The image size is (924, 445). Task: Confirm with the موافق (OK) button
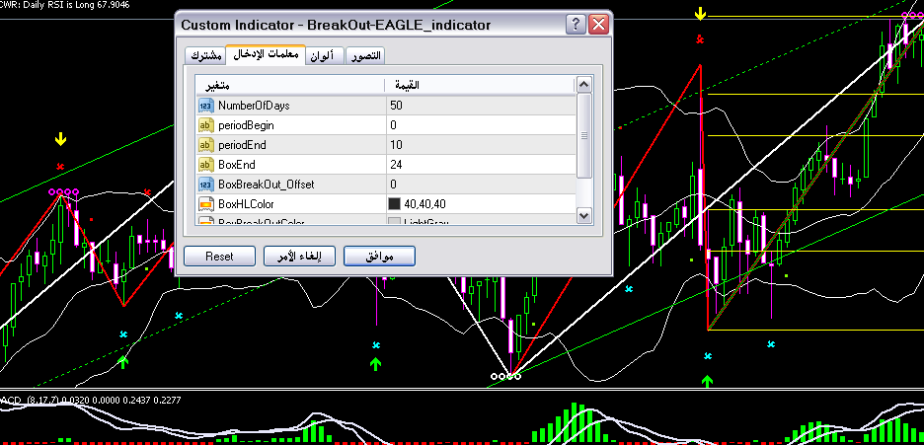tap(378, 257)
